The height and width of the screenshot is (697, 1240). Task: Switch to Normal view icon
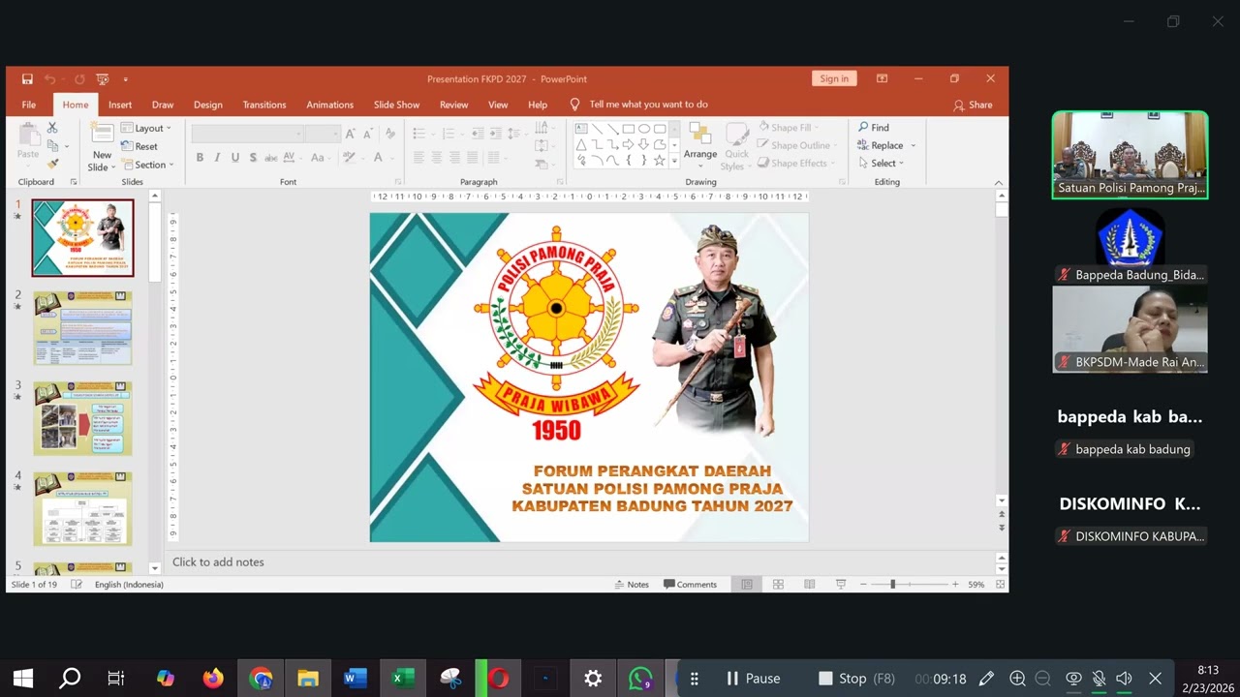click(x=747, y=585)
